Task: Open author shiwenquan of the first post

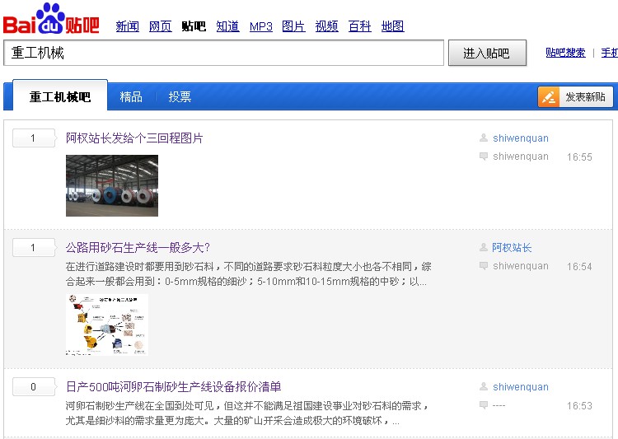Action: pos(521,138)
